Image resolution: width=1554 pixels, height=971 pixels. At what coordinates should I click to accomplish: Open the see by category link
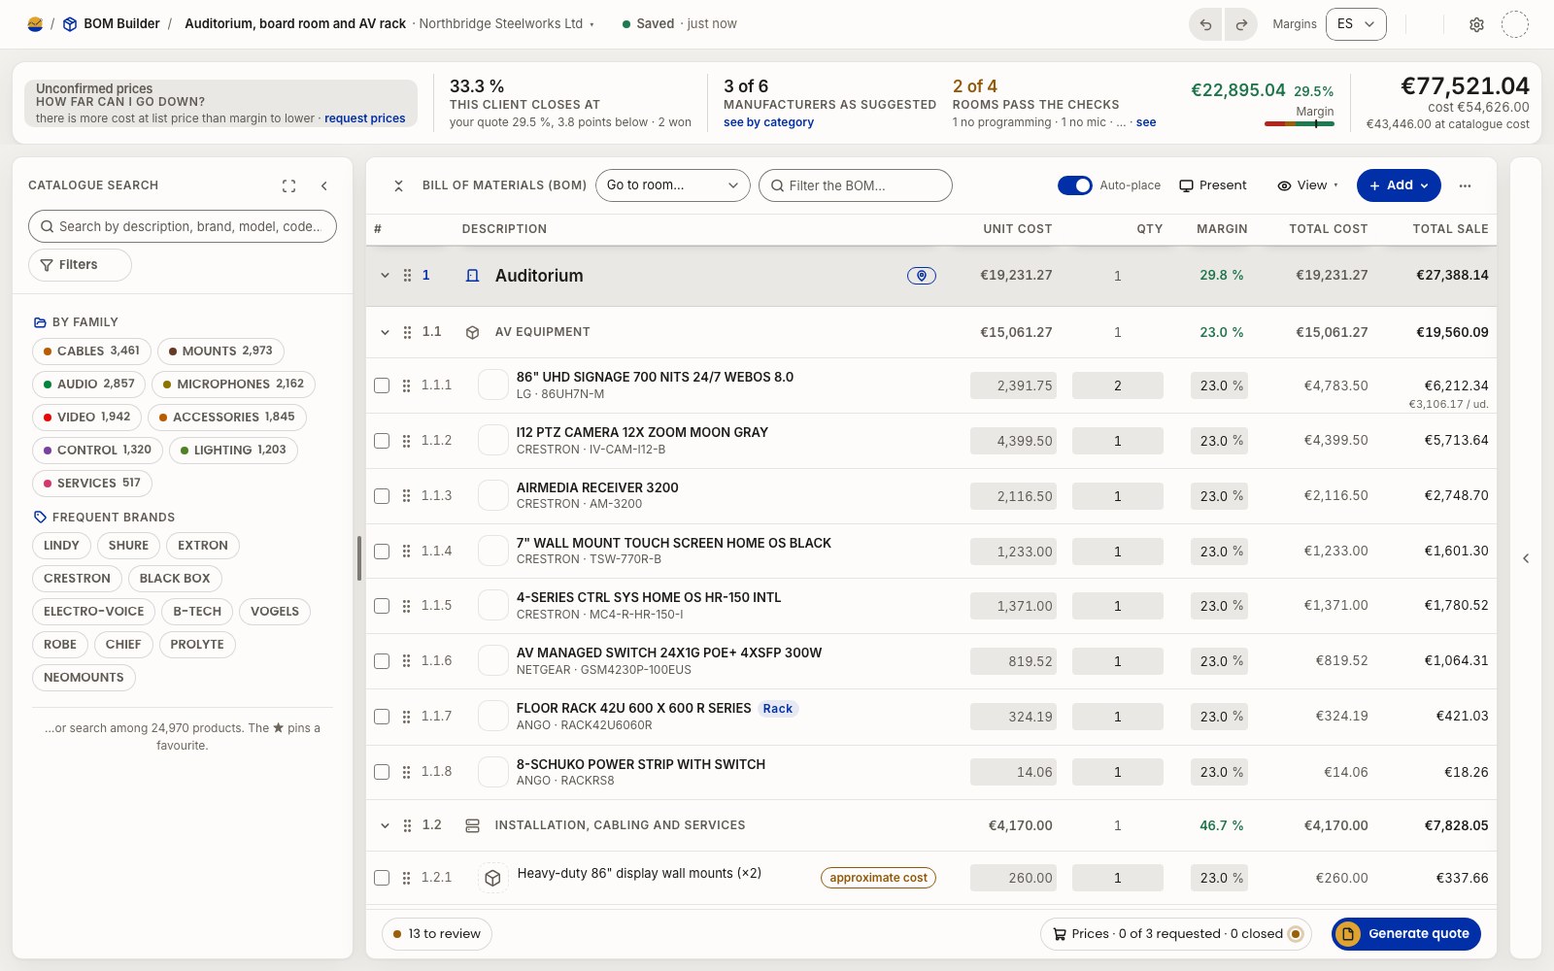pyautogui.click(x=768, y=122)
